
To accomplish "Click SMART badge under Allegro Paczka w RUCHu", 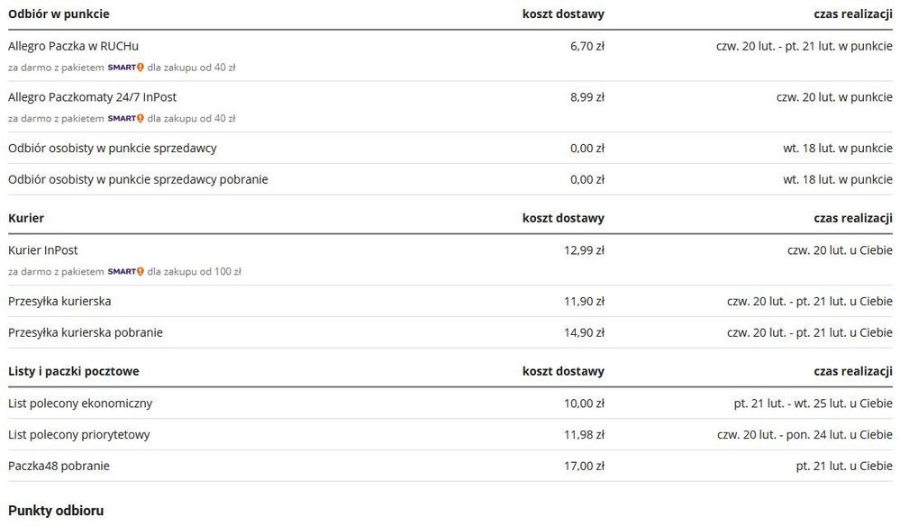I will (x=125, y=68).
